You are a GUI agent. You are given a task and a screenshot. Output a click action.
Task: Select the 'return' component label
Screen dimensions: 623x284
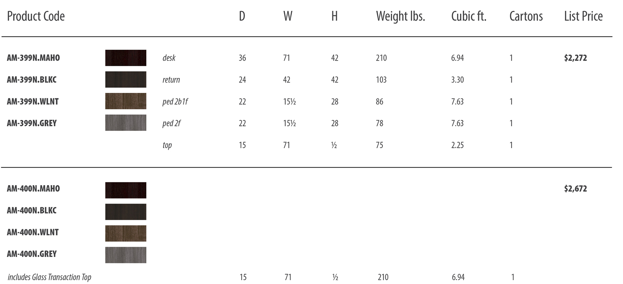tap(171, 80)
